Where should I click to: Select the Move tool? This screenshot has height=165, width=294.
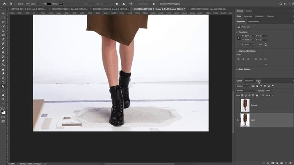coord(3,14)
